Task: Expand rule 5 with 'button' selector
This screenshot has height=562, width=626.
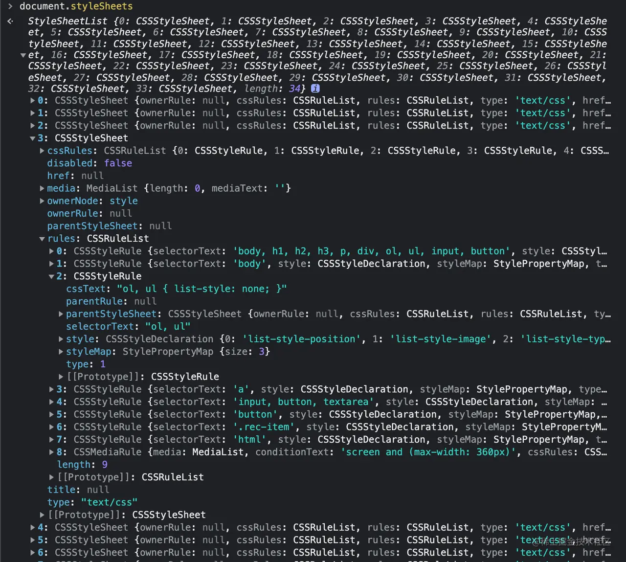Action: [51, 414]
